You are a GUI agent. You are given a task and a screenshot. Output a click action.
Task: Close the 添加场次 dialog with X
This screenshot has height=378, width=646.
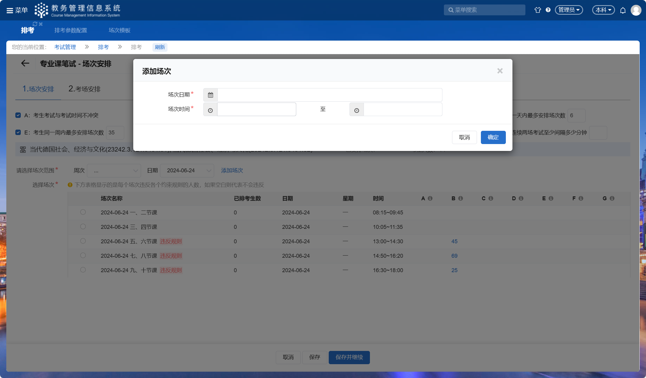click(x=500, y=71)
